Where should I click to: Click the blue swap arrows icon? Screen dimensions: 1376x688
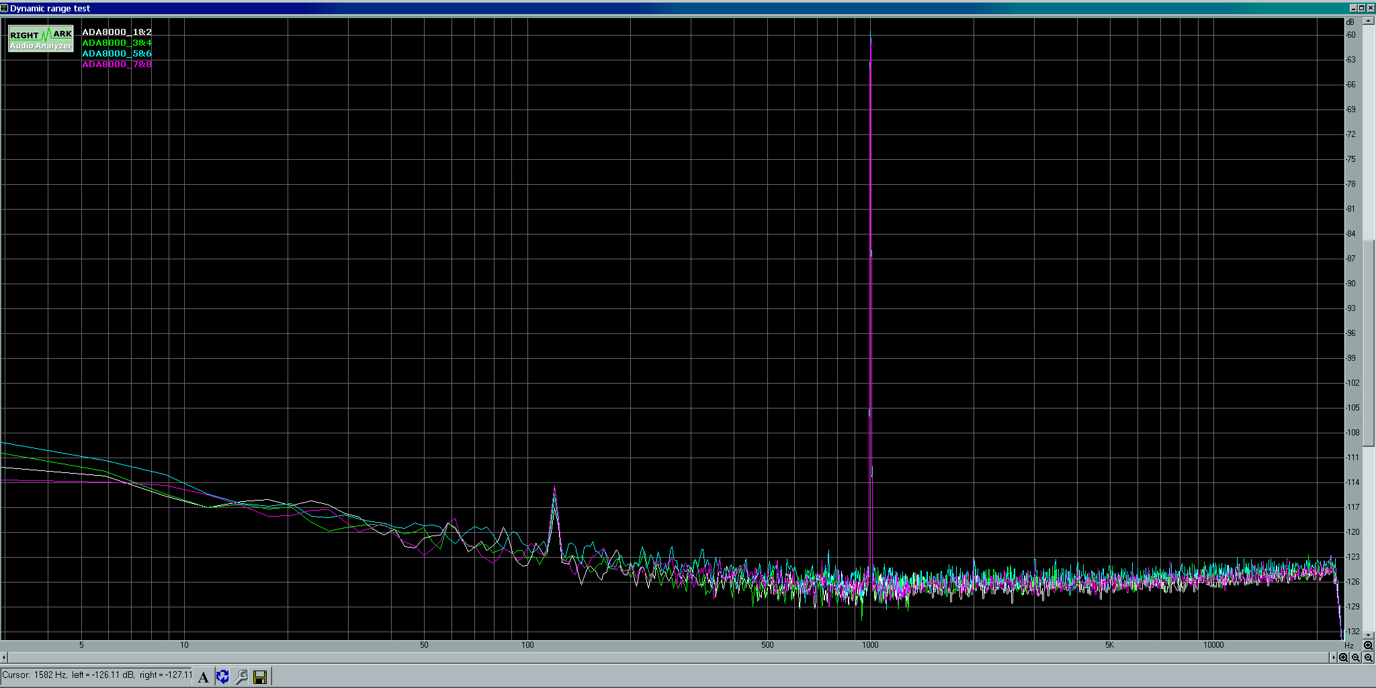tap(222, 677)
